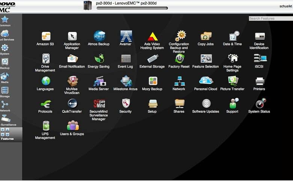Open Network settings from features grid
Image resolution: width=293 pixels, height=181 pixels.
179,83
